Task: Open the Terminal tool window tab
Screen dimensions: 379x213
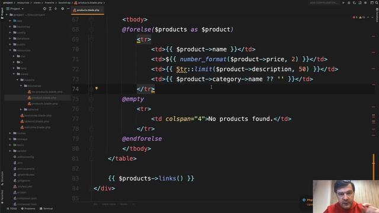Action: point(46,209)
